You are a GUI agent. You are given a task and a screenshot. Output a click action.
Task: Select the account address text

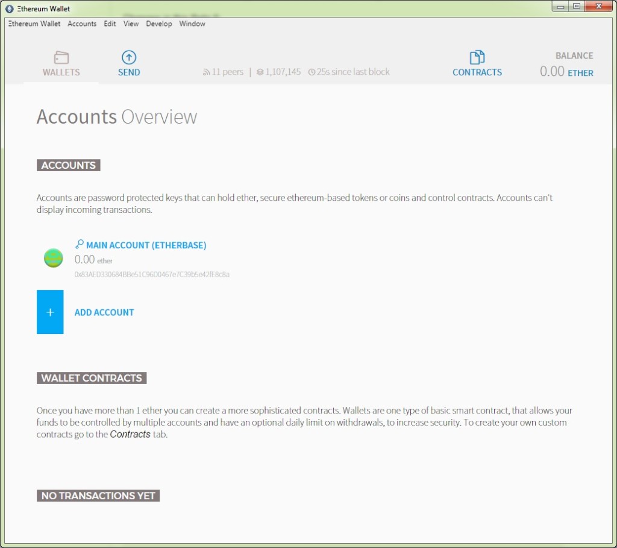point(151,274)
